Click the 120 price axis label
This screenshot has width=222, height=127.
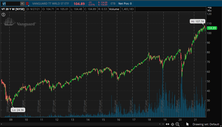[209, 14]
